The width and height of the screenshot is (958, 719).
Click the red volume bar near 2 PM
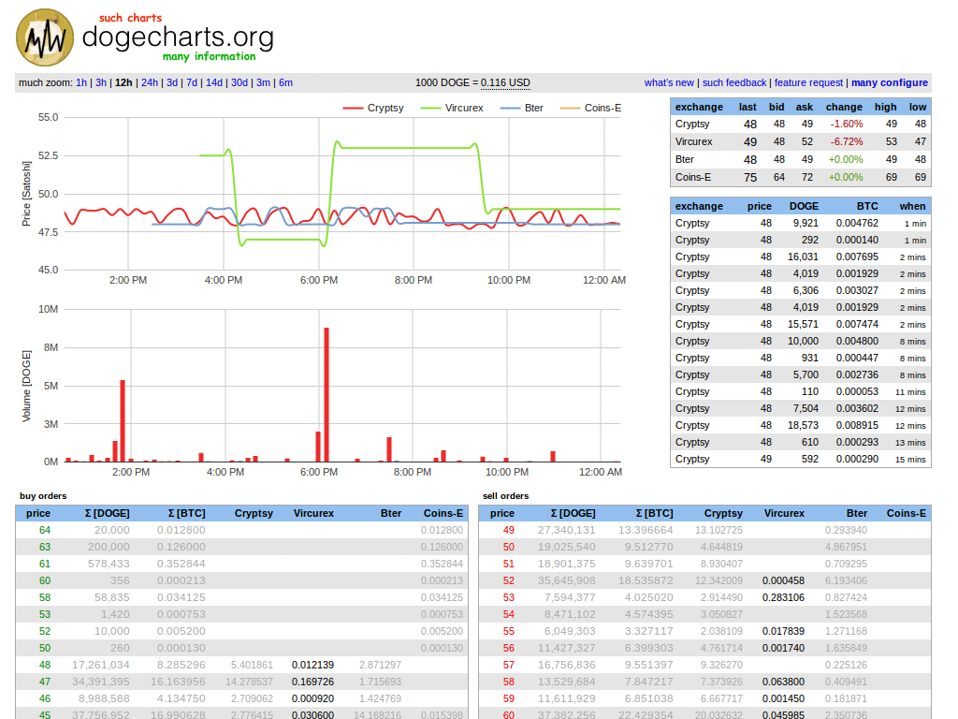[x=123, y=420]
